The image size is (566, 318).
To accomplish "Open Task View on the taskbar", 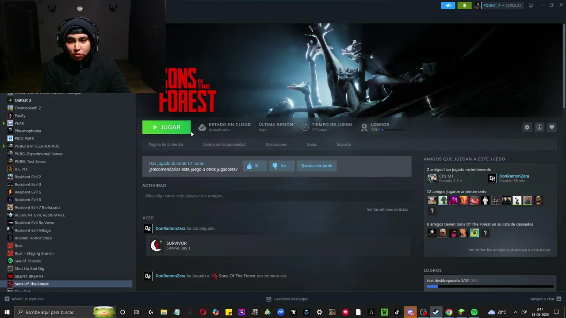I will click(137, 312).
